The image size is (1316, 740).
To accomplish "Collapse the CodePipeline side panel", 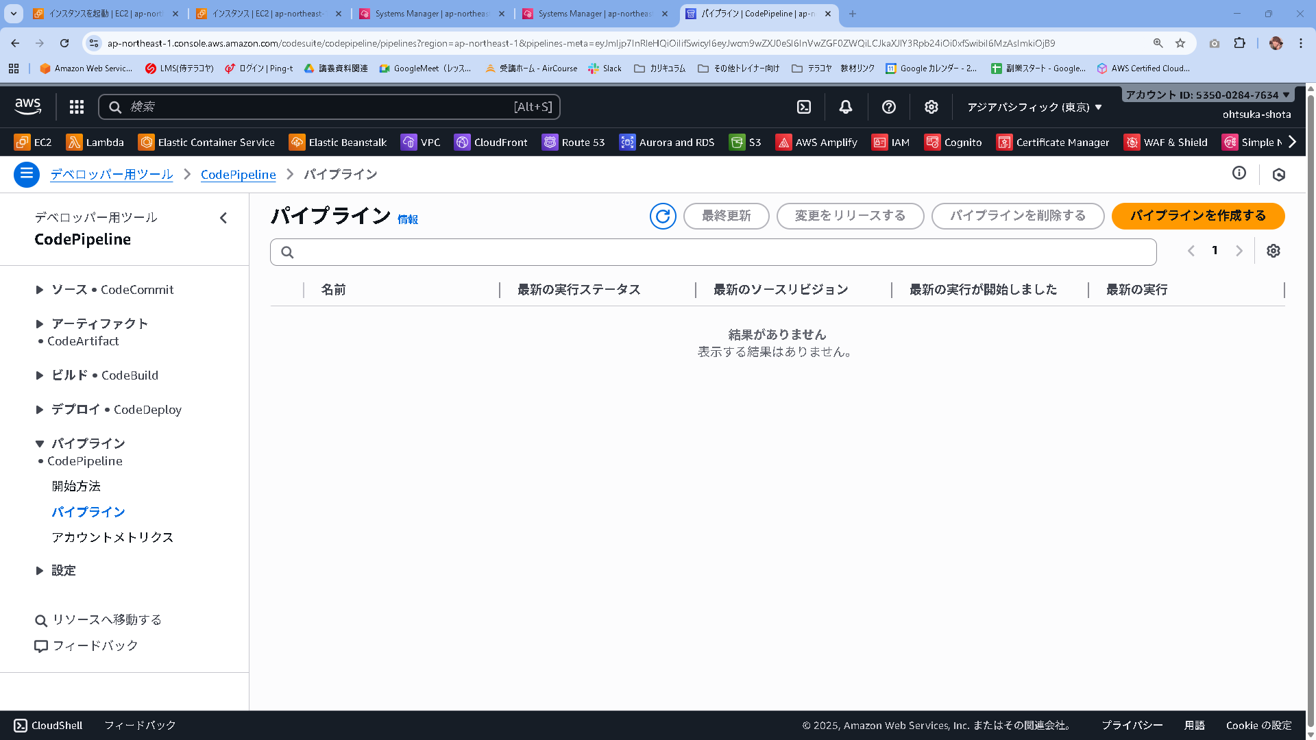I will 223,218.
